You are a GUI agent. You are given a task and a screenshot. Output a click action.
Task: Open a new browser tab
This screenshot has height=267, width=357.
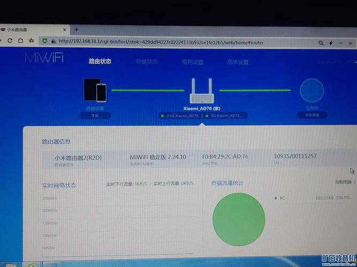point(77,29)
